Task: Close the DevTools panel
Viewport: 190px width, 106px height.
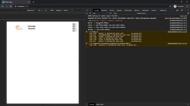Action: 188,10
